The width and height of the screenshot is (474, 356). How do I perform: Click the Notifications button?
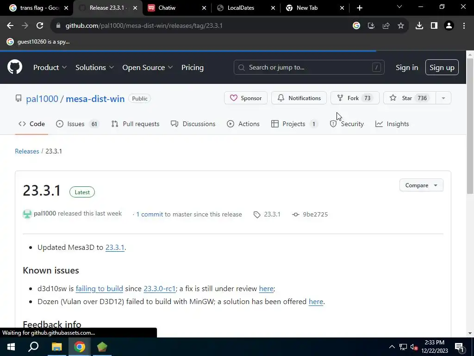299,98
